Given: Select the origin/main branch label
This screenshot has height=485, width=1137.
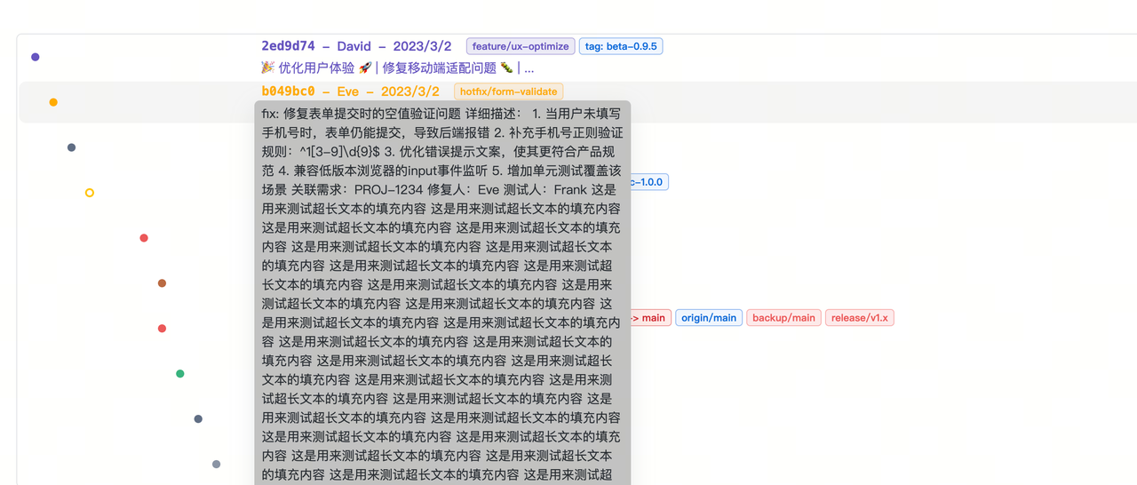Looking at the screenshot, I should (x=709, y=318).
